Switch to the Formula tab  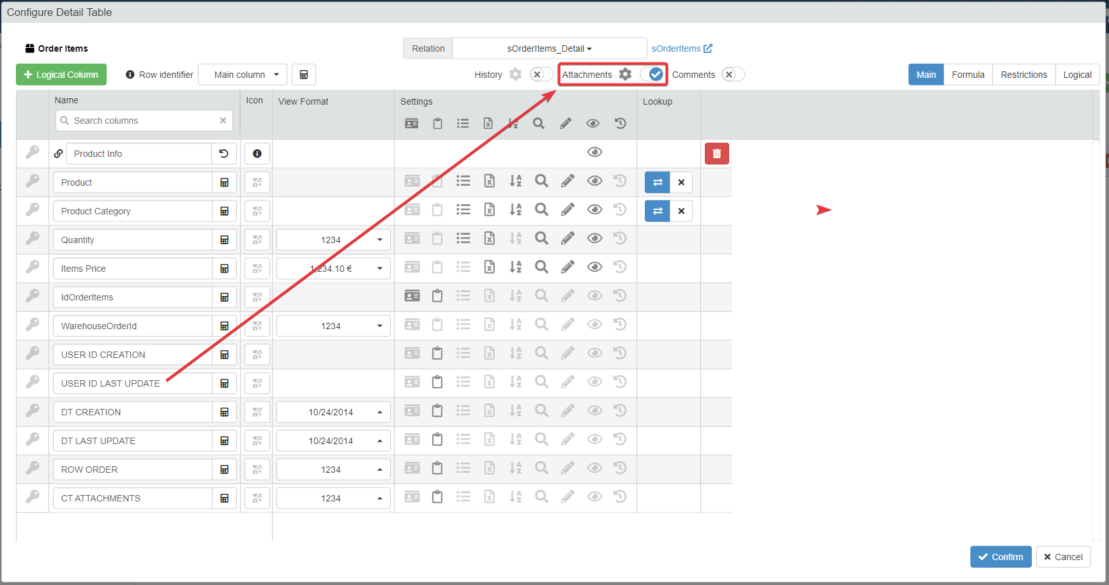pyautogui.click(x=968, y=75)
